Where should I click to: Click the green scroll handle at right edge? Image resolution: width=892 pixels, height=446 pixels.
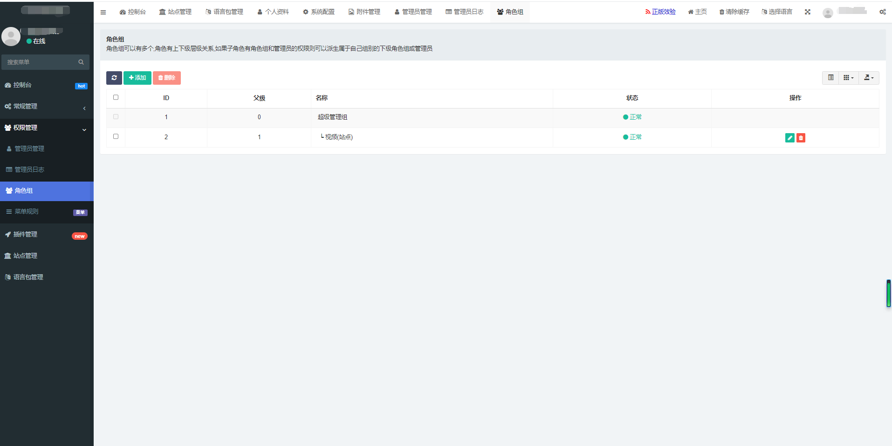(888, 294)
